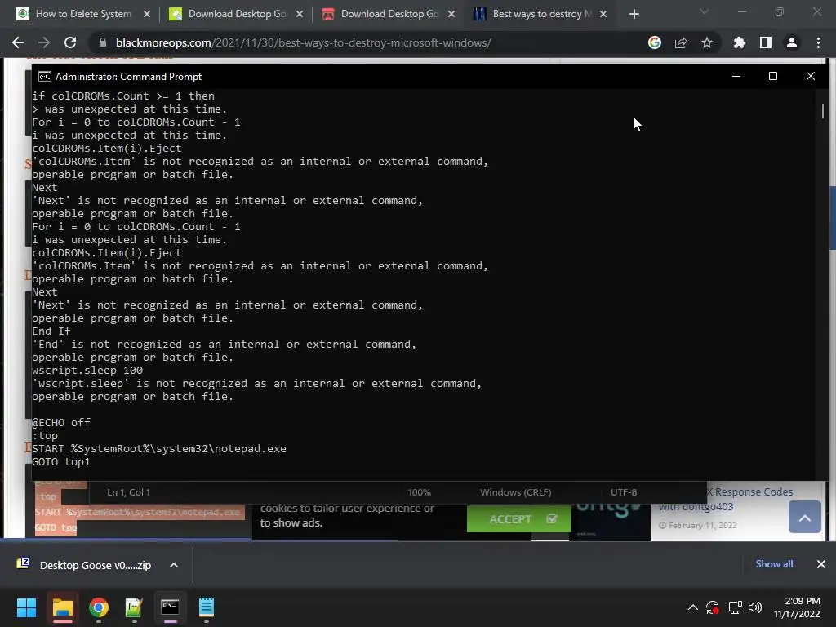Screen dimensions: 836x627
Task: Bookmark this page with star icon
Action: click(x=707, y=42)
